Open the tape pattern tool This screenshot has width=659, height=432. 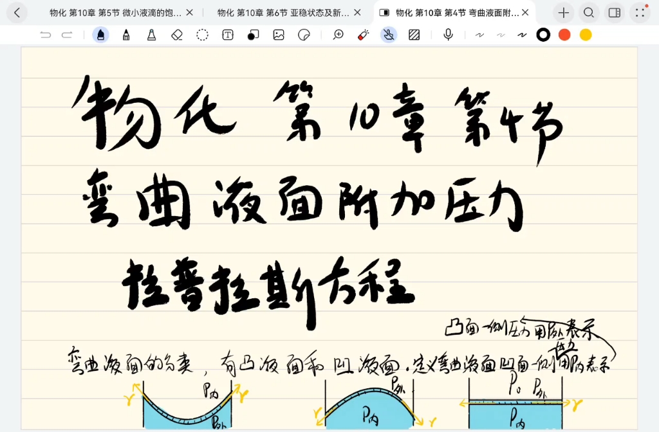click(414, 35)
